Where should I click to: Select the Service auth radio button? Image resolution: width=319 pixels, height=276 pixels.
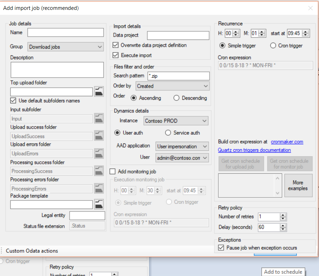pyautogui.click(x=168, y=133)
